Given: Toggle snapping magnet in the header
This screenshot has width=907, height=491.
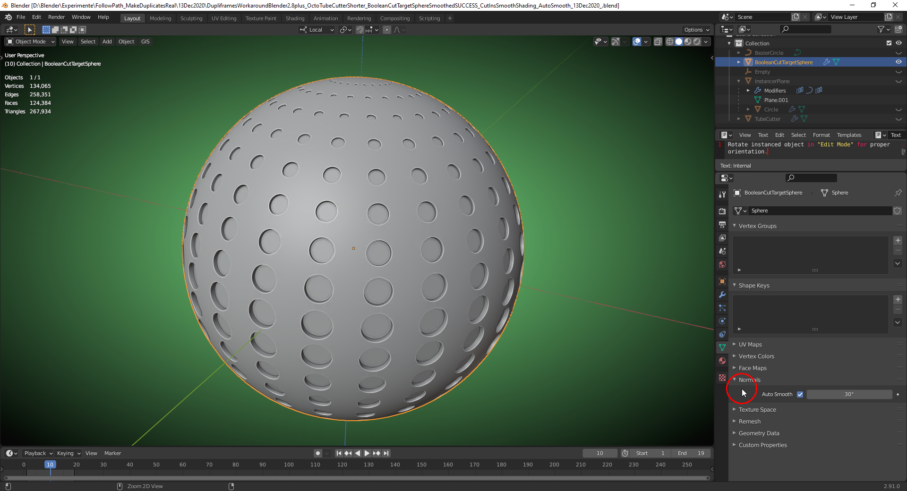Looking at the screenshot, I should coord(360,30).
